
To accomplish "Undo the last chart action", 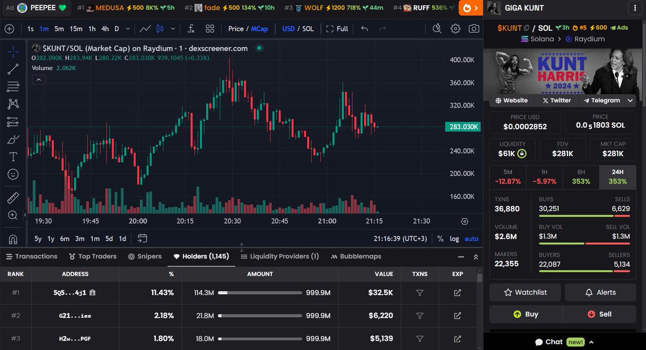I will point(364,28).
